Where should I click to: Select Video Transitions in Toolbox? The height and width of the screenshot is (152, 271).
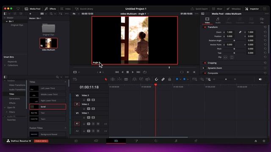click(17, 85)
